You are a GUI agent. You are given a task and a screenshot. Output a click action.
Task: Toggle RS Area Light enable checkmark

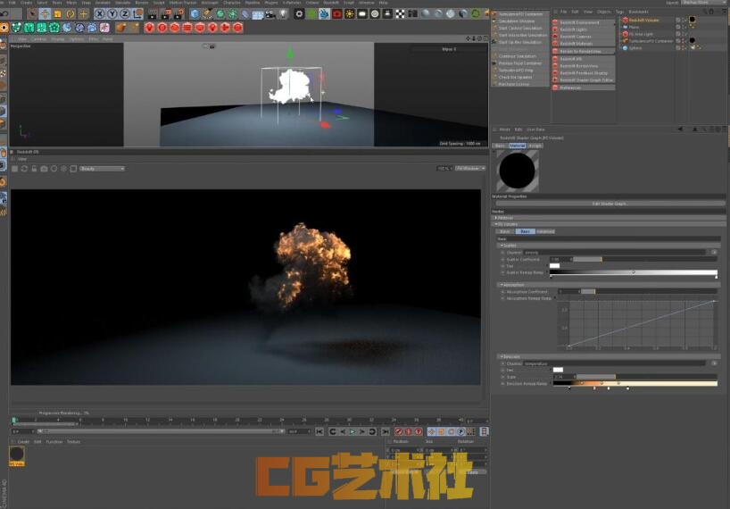pos(684,34)
